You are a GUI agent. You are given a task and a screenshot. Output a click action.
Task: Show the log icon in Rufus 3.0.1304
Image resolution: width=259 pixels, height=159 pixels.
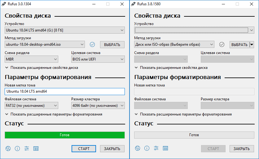coord(36,149)
